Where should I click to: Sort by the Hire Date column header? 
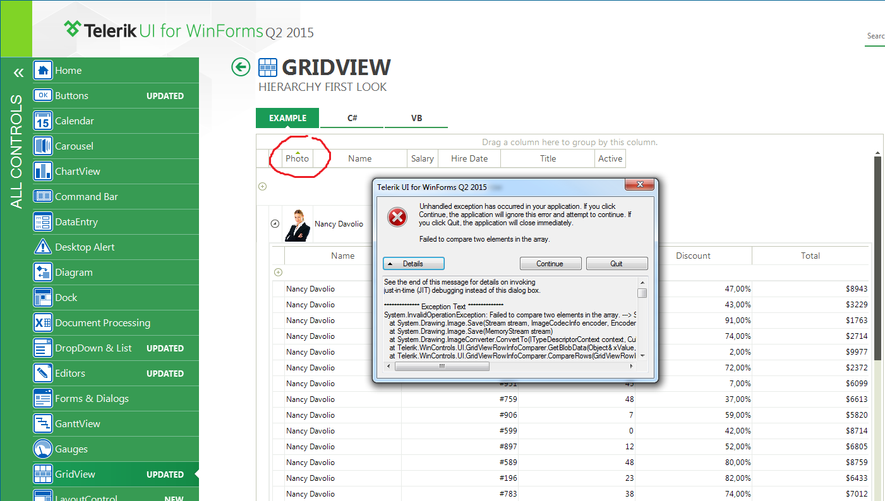coord(469,158)
